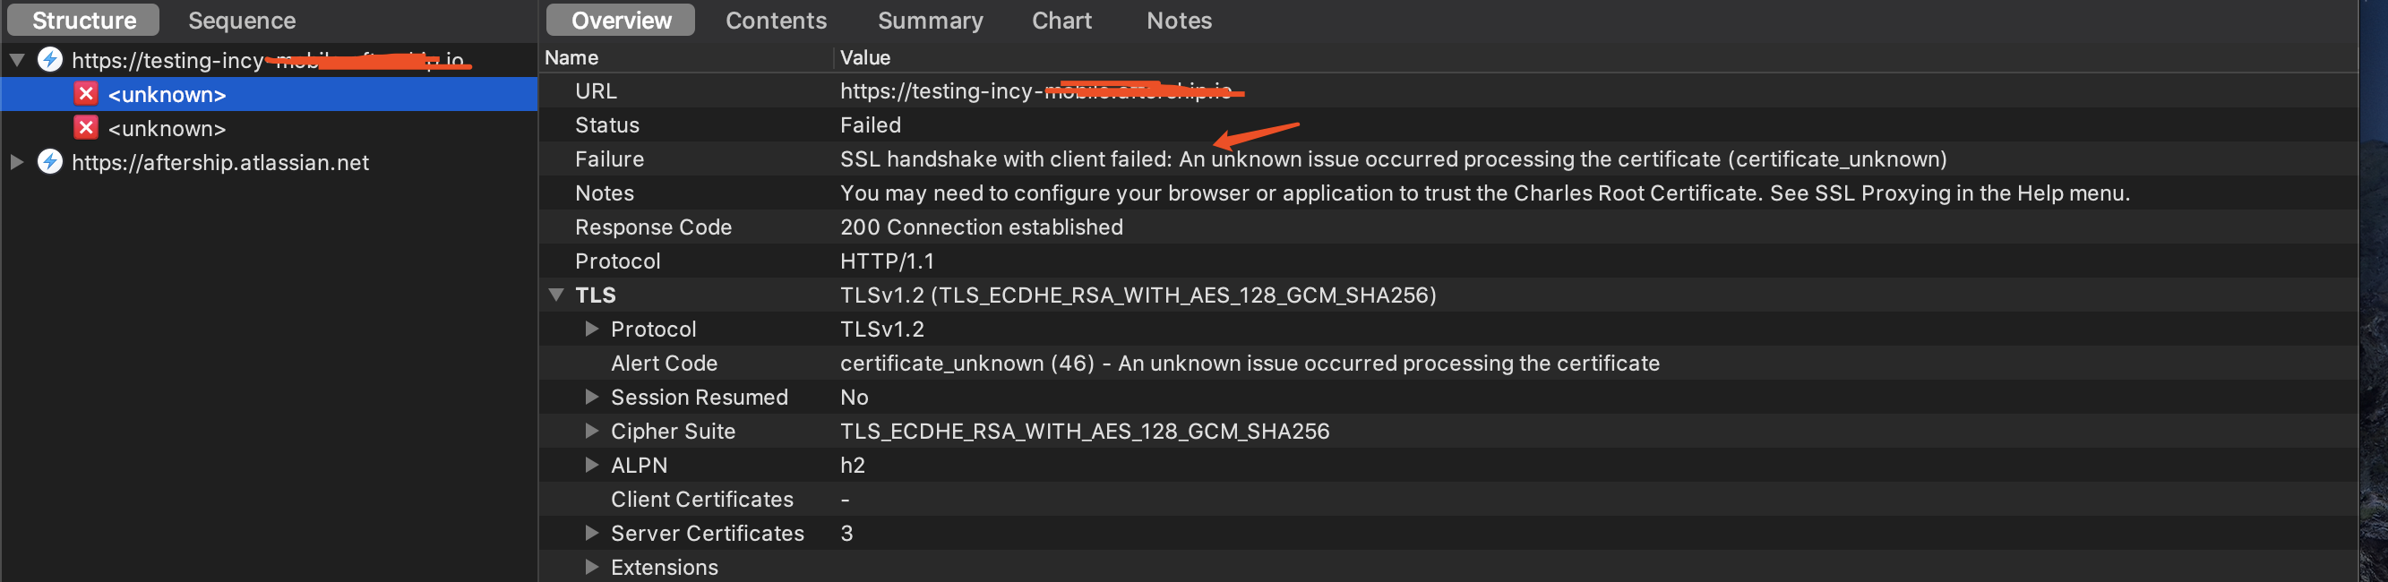Image resolution: width=2388 pixels, height=582 pixels.
Task: Click the Value column header
Action: (865, 57)
